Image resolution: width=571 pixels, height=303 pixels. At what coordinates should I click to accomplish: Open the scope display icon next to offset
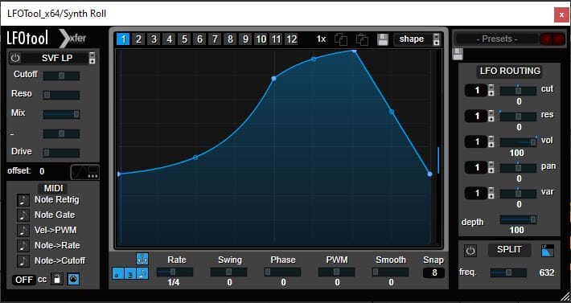click(84, 172)
